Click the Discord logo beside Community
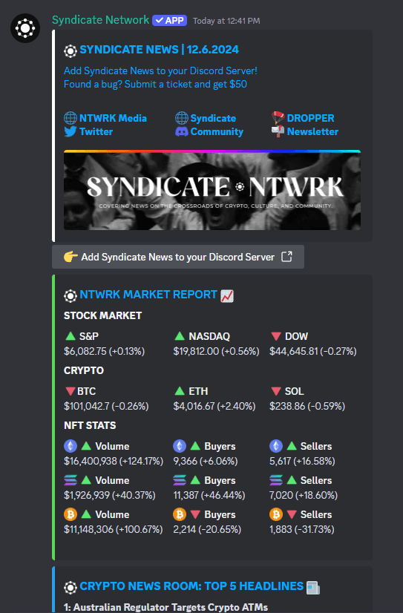This screenshot has height=613, width=403. pos(181,132)
